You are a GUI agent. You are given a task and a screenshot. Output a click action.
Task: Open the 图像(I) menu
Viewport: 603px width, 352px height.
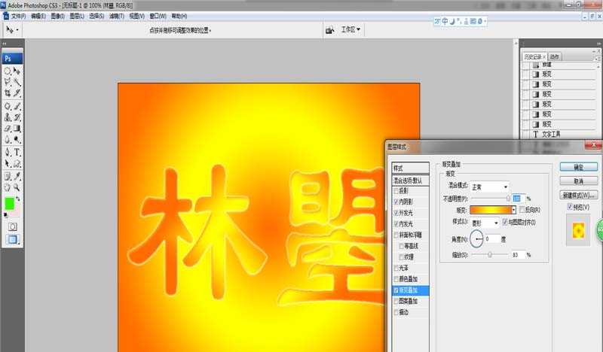point(57,15)
